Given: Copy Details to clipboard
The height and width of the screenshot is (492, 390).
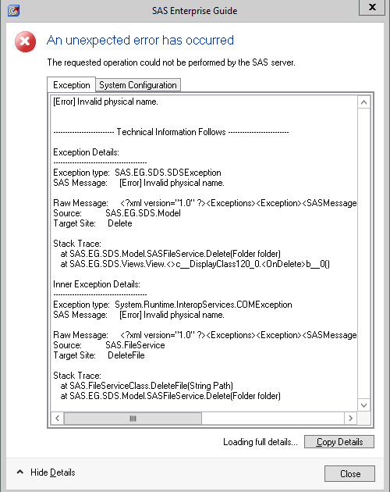Looking at the screenshot, I should tap(339, 442).
